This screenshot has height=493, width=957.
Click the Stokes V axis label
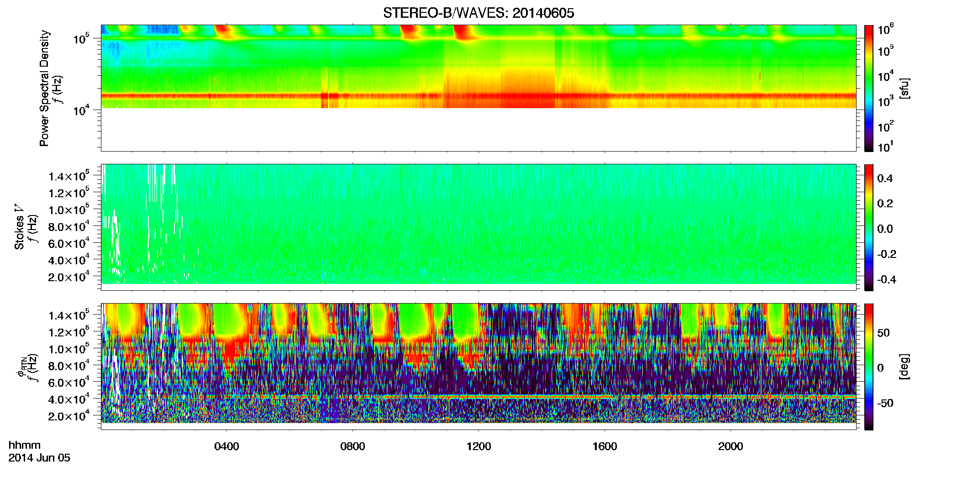(x=20, y=227)
